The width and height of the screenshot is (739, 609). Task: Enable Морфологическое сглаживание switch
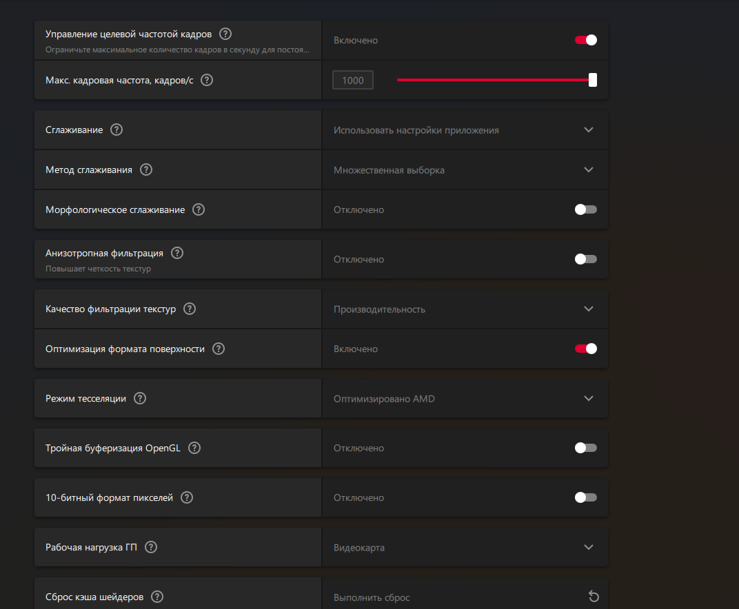pyautogui.click(x=586, y=209)
